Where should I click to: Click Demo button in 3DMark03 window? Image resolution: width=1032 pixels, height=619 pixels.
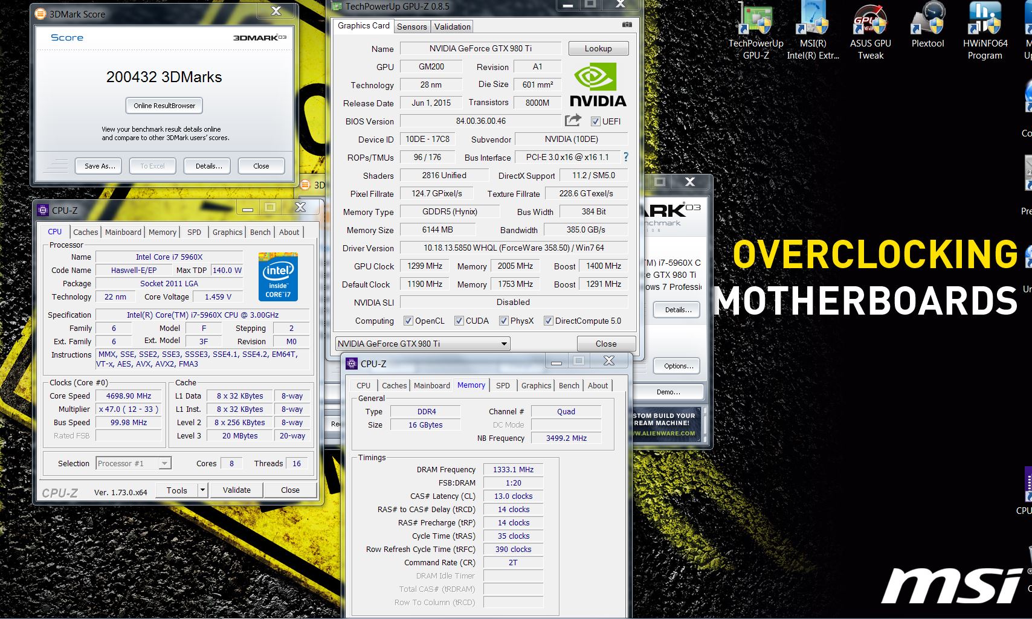[668, 392]
